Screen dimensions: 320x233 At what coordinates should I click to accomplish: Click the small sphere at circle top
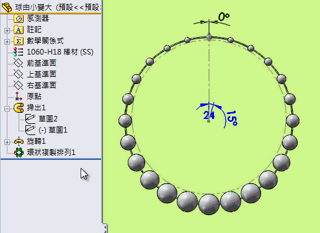point(209,37)
